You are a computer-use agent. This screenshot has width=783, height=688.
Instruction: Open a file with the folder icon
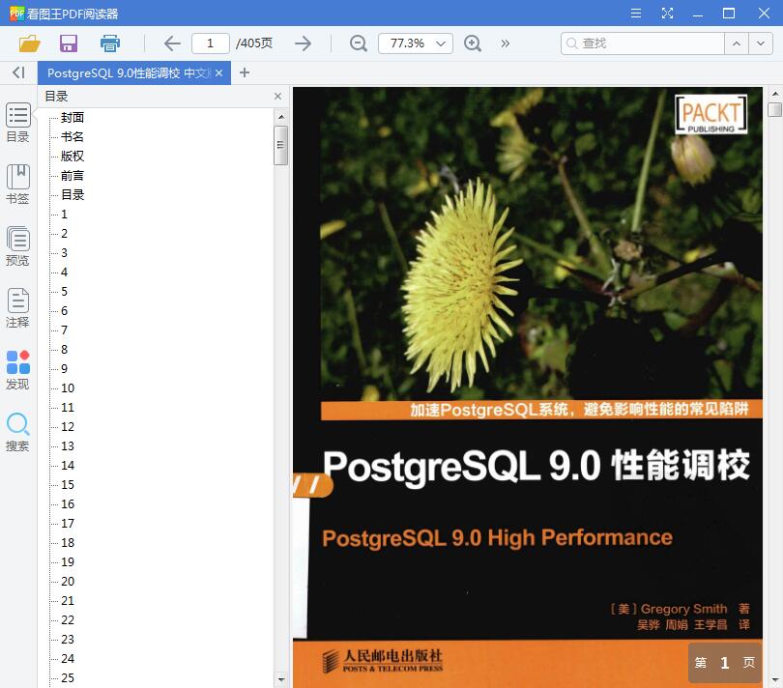[x=29, y=43]
